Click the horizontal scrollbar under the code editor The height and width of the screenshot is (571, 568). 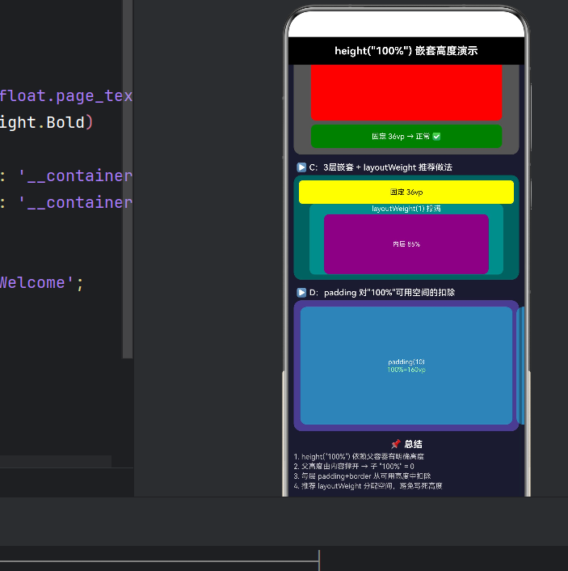coord(56,461)
